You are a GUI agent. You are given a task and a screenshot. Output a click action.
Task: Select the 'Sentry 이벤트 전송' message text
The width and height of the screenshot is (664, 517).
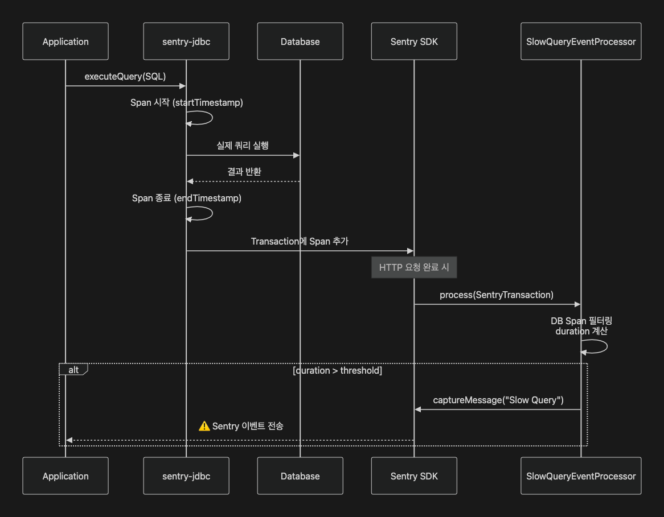pyautogui.click(x=248, y=426)
